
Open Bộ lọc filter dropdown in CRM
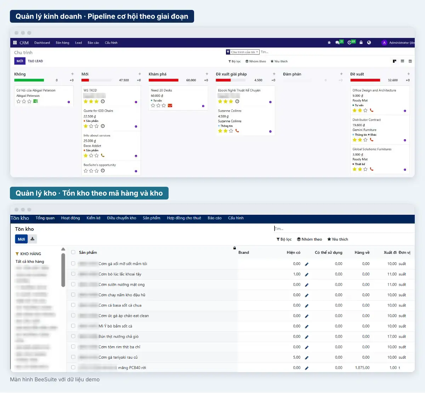click(234, 61)
